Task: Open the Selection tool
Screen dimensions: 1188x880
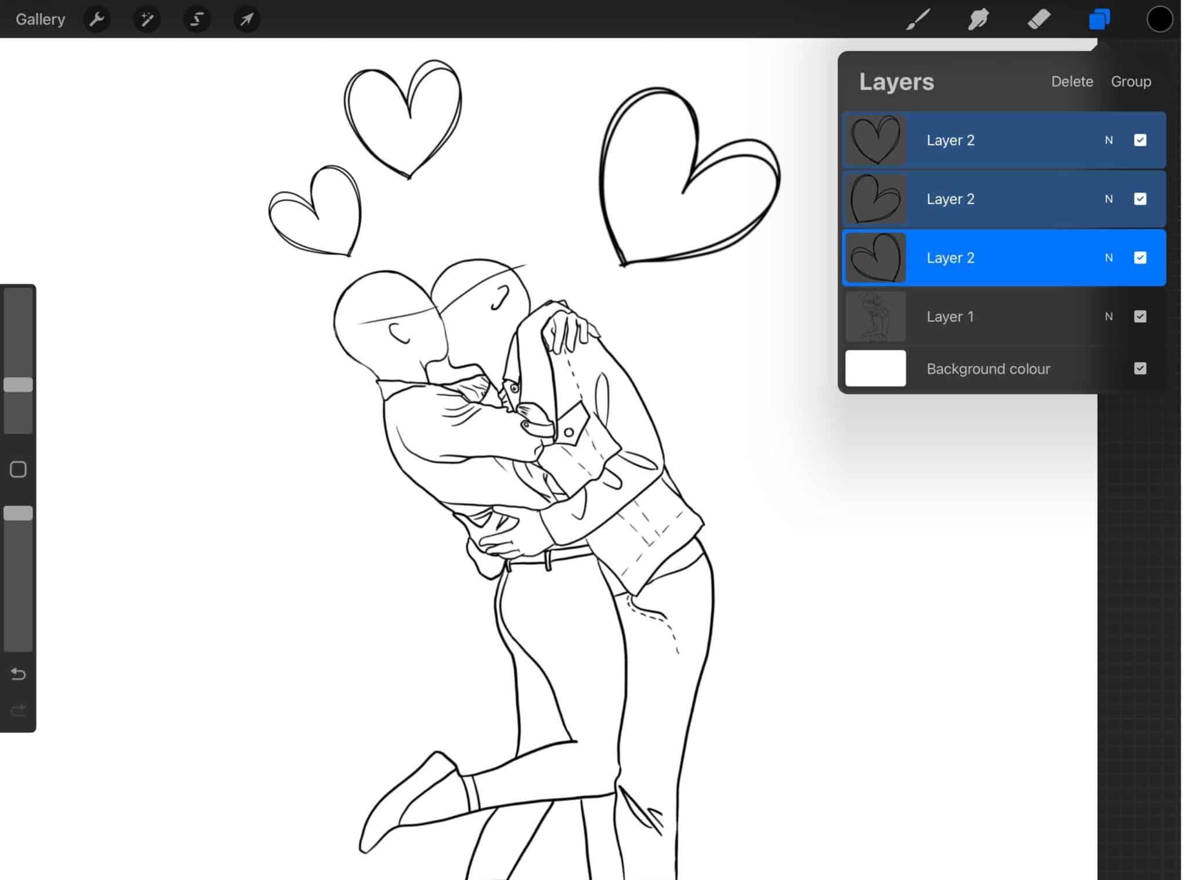Action: (197, 19)
